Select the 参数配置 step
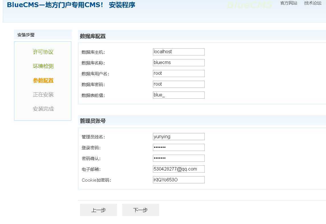 pyautogui.click(x=43, y=80)
